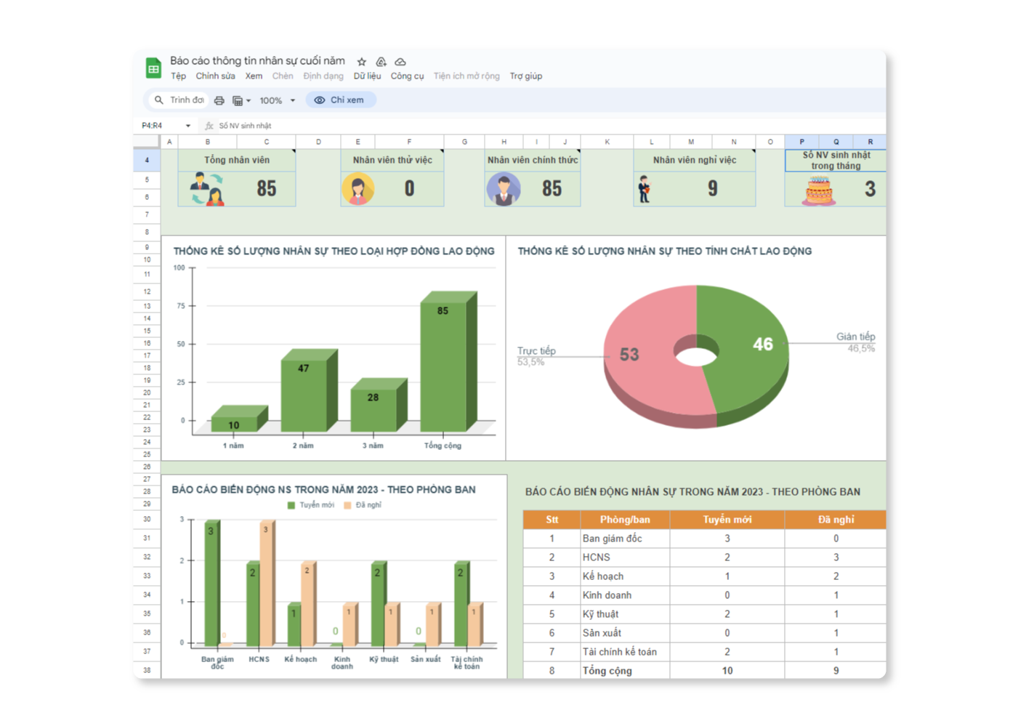Click the 'Trợ giúp' menu item
The width and height of the screenshot is (1018, 713).
click(525, 76)
